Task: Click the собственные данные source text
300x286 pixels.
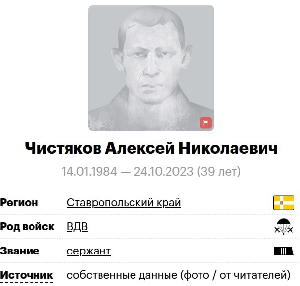Action: click(x=122, y=275)
